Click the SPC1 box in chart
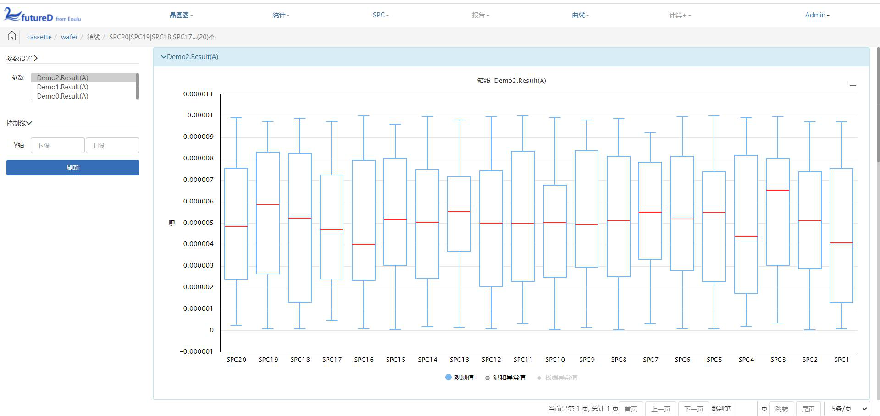Image resolution: width=880 pixels, height=416 pixels. pos(841,235)
